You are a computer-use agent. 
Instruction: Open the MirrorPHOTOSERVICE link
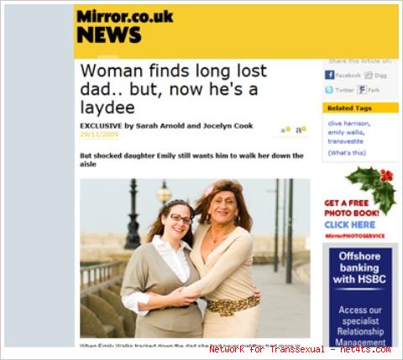355,236
